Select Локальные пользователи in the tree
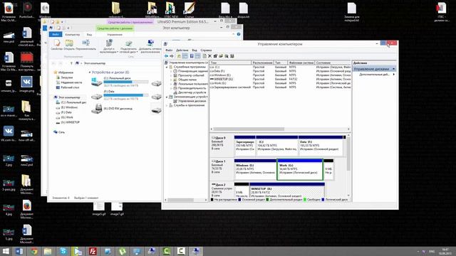 coord(192,84)
